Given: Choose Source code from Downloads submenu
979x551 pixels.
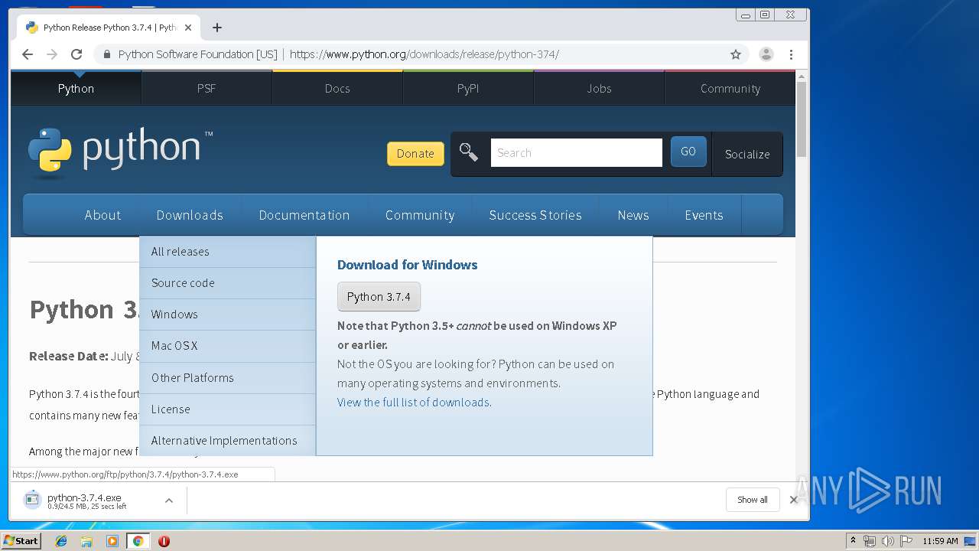Looking at the screenshot, I should (227, 282).
